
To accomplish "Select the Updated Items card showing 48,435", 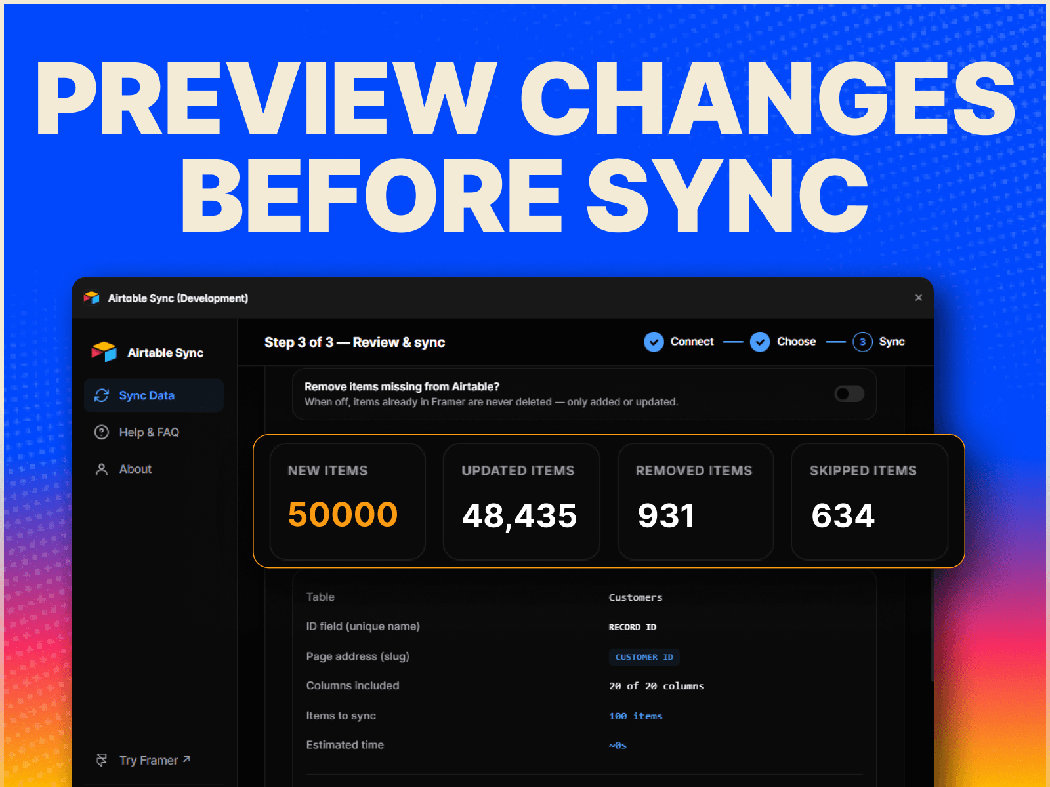I will 522,502.
